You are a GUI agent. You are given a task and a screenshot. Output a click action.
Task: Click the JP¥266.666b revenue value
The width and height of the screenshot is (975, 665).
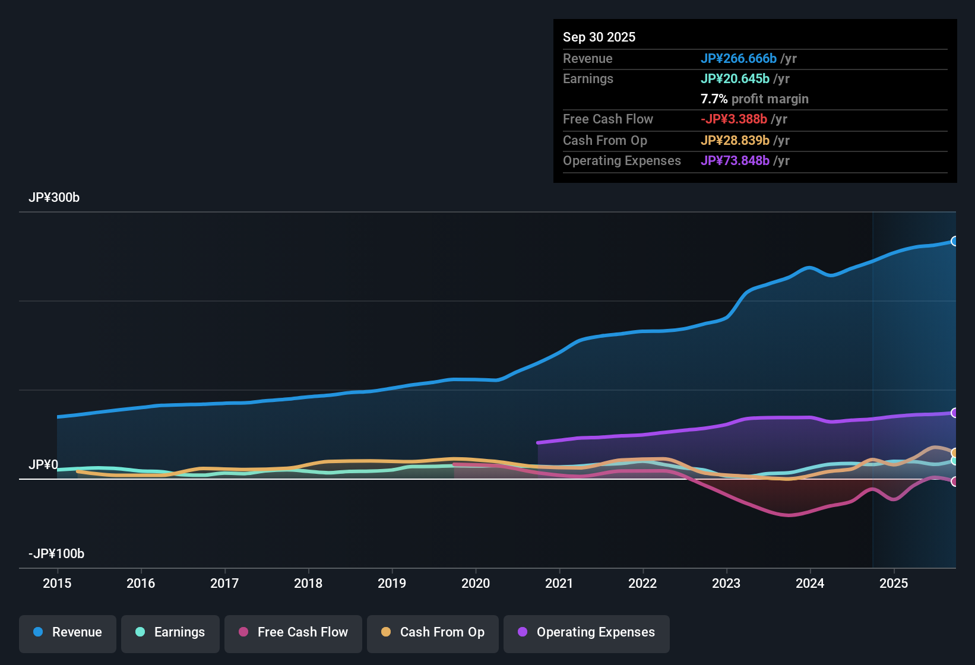[x=739, y=59]
